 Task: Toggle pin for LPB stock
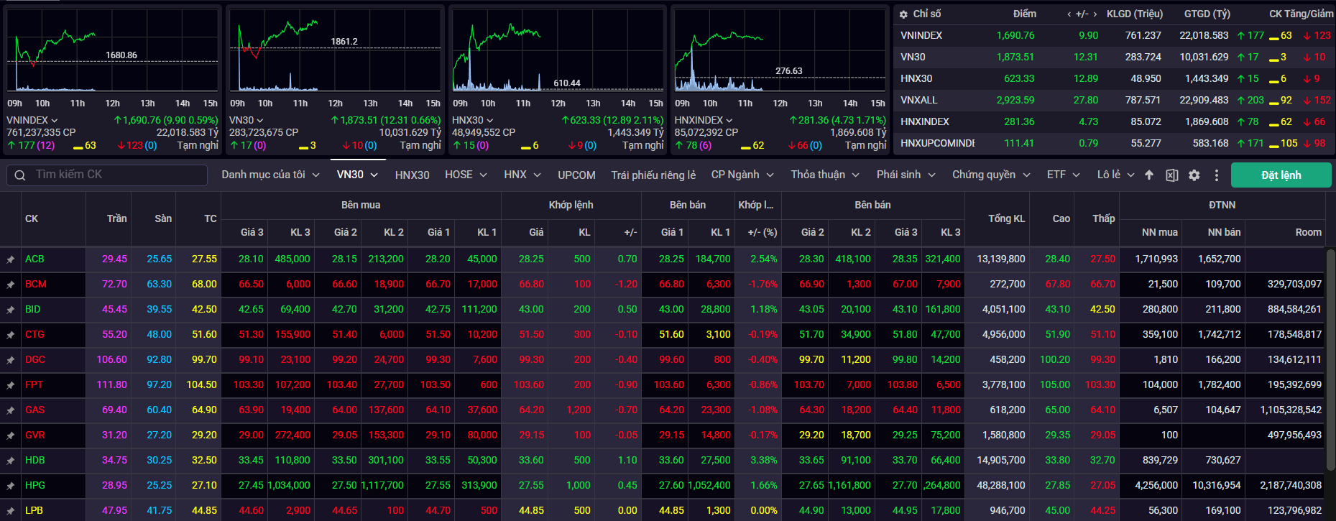[x=11, y=511]
